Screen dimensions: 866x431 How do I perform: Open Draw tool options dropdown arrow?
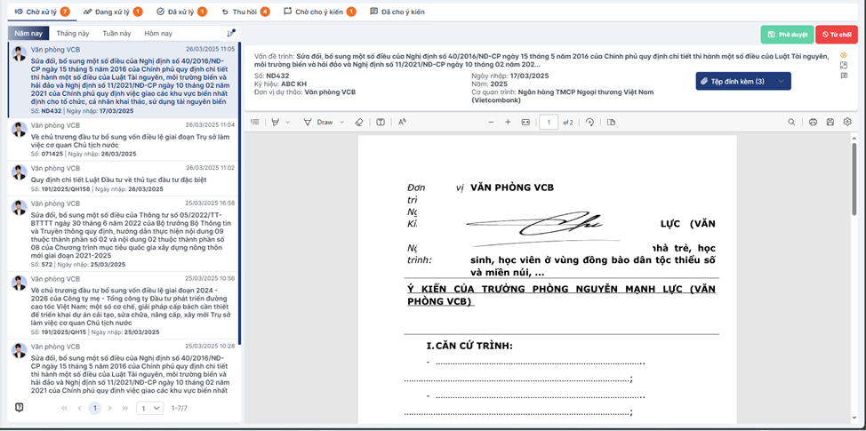[342, 122]
